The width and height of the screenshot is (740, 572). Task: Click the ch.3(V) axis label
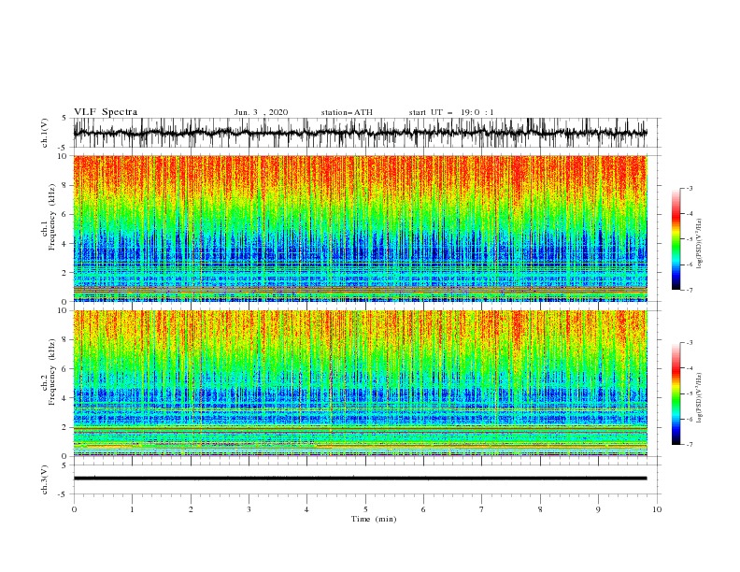pyautogui.click(x=45, y=479)
